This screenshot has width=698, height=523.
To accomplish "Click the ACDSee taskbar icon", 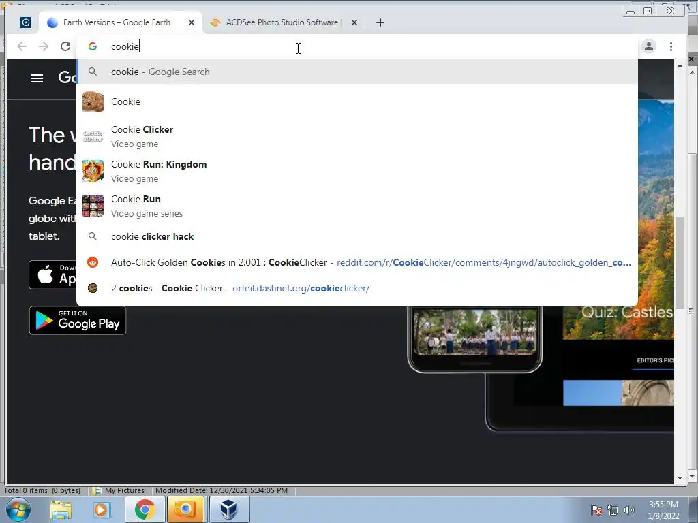I will click(185, 509).
